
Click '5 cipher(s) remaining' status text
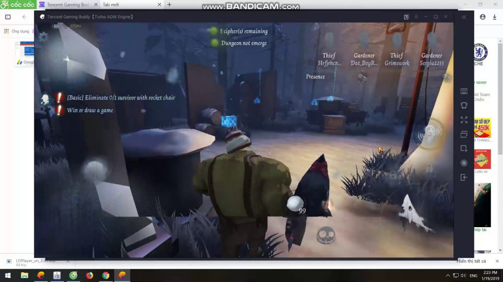coord(244,31)
